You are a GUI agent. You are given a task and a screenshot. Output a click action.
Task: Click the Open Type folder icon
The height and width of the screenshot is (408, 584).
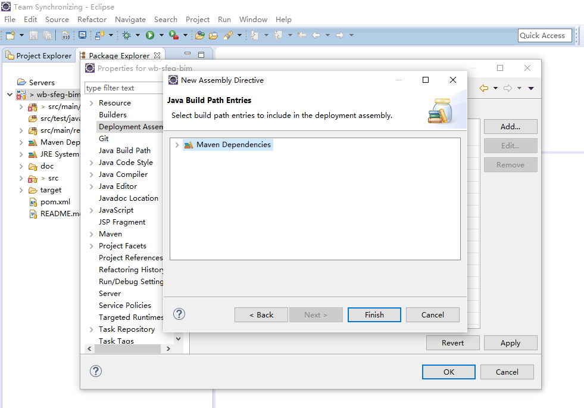click(200, 35)
